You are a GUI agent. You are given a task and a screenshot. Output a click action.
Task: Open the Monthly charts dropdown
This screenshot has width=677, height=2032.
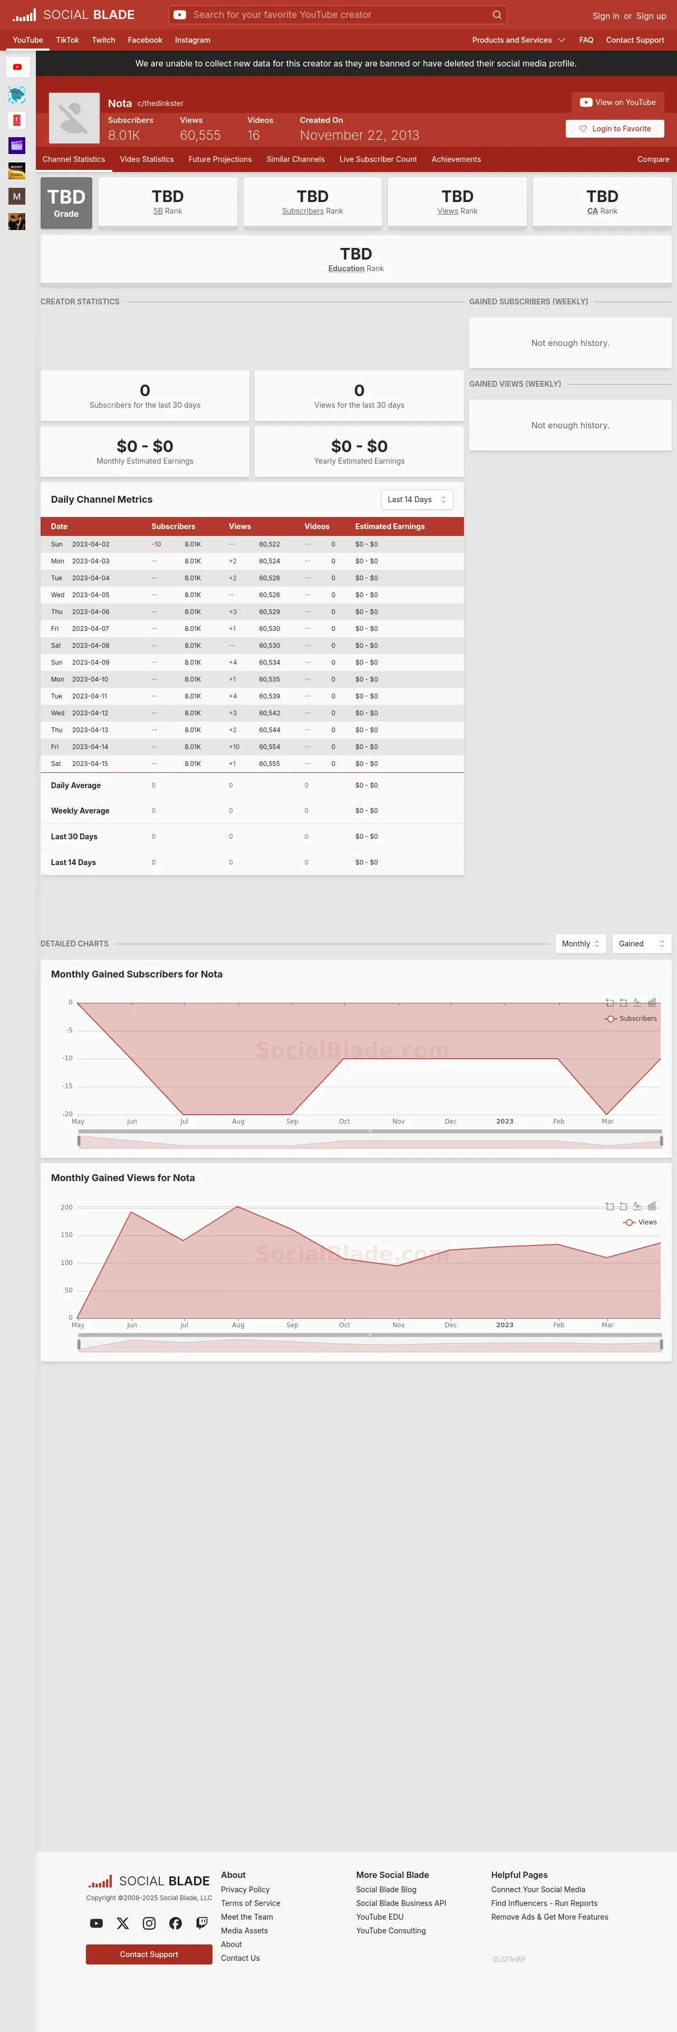pos(581,943)
